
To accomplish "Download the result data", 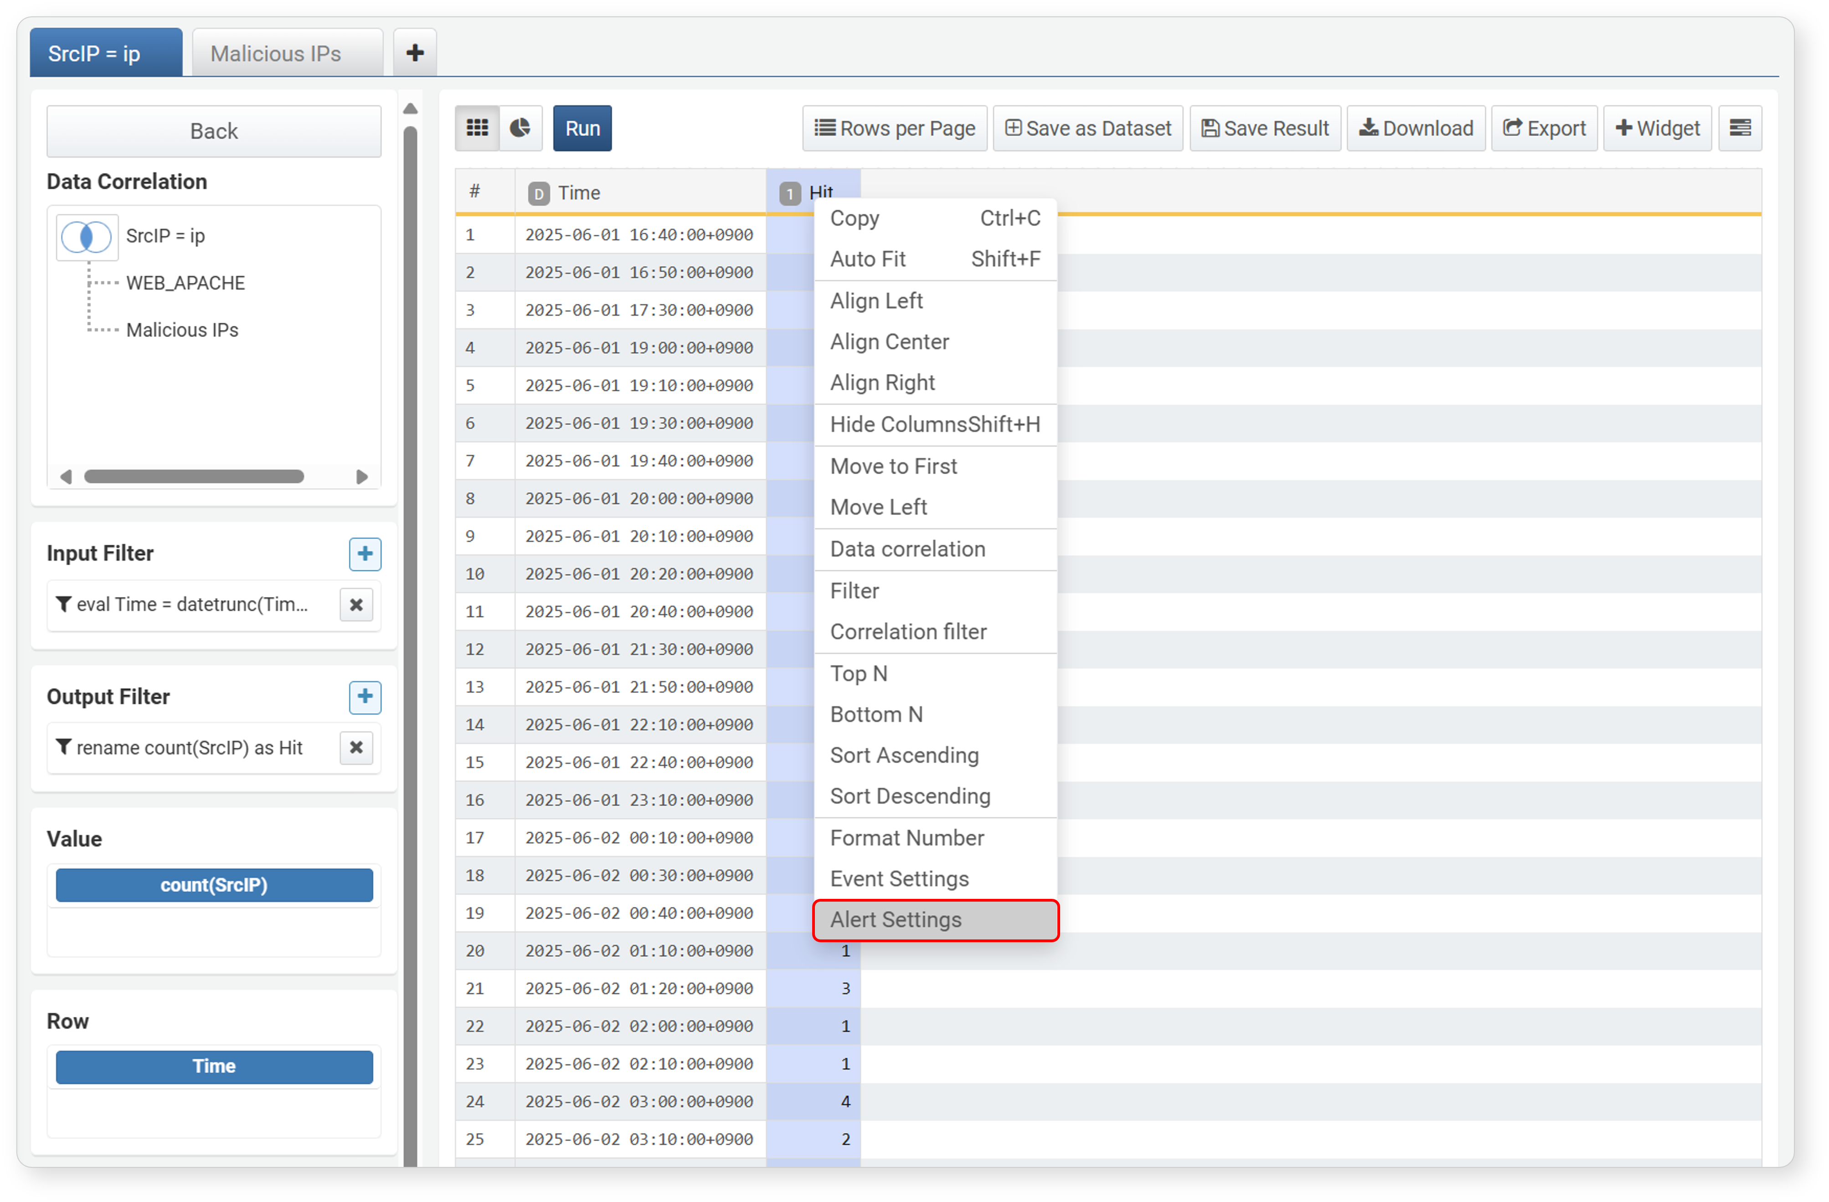I will (1416, 129).
